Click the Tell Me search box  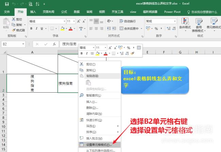202,12
